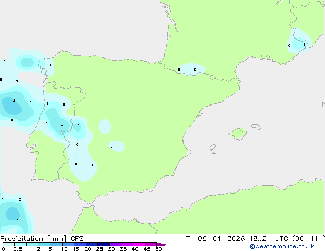Select the 25–30 mm navy legend swatch
Screen dimensions: 325x251
[103, 244]
